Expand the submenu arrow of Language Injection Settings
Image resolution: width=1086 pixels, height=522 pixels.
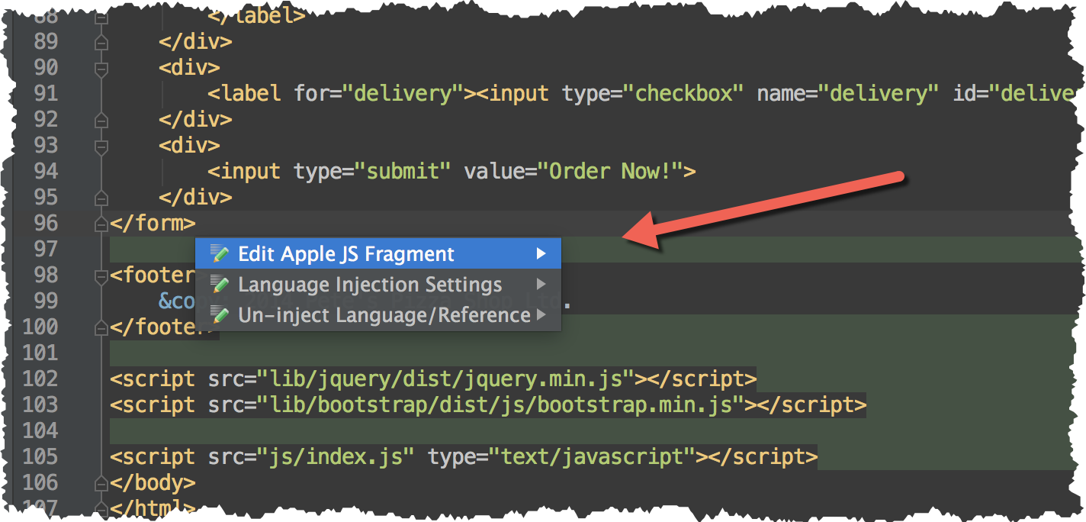541,285
